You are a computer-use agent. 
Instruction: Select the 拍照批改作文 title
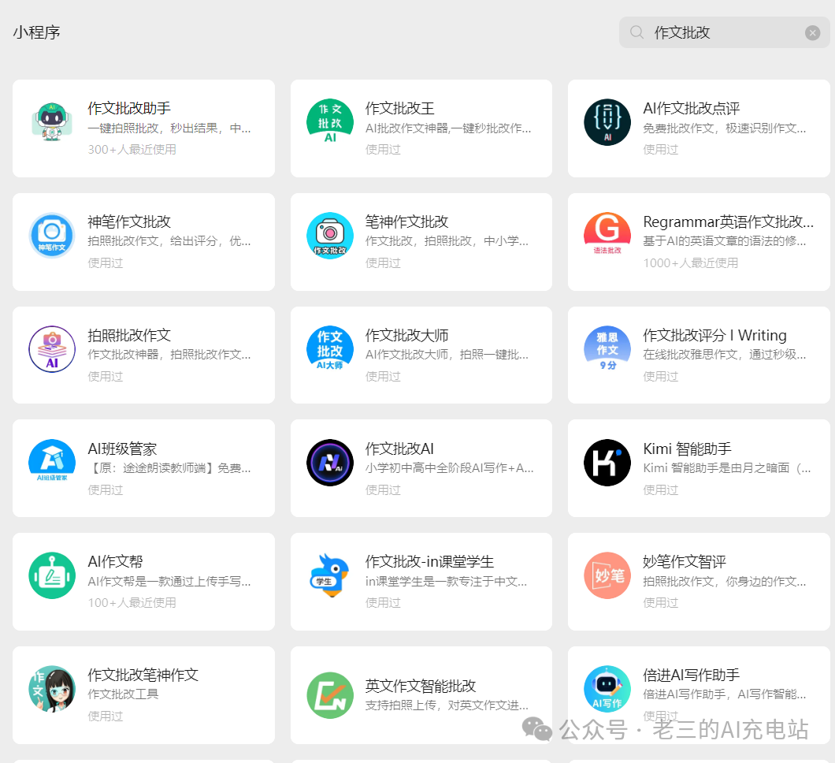tap(129, 335)
